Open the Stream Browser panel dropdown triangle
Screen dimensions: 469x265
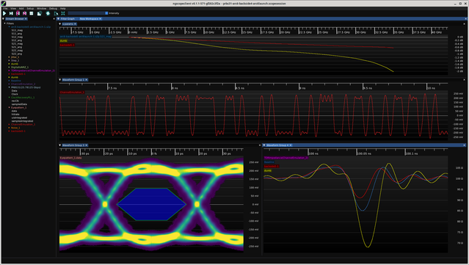[x=3, y=19]
